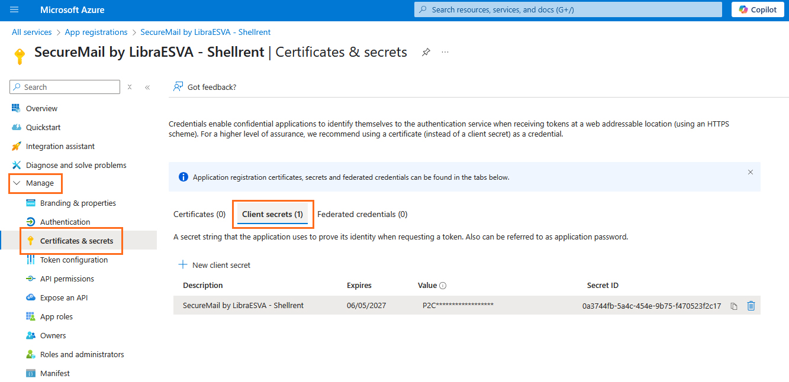Pin this blade with the pin icon
The width and height of the screenshot is (789, 382).
(426, 52)
